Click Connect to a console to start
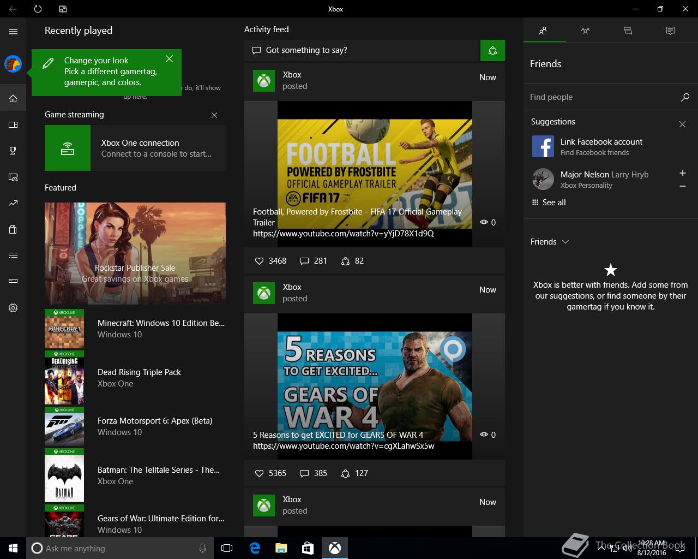 157,154
